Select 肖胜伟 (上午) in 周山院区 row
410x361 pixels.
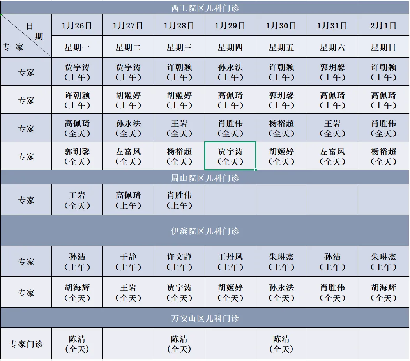click(179, 200)
